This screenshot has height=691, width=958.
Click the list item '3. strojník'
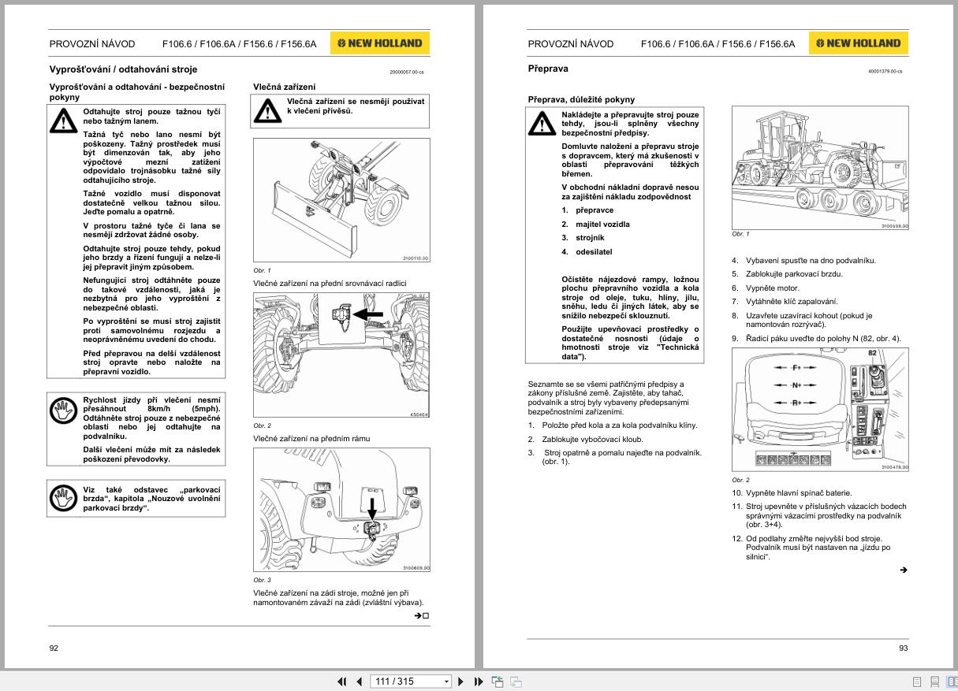[x=585, y=238]
